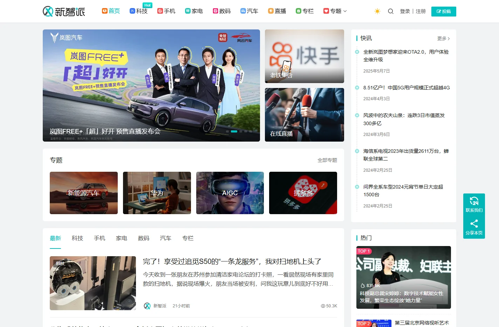Open news 8.51亿户 中国5G用户规模

406,88
